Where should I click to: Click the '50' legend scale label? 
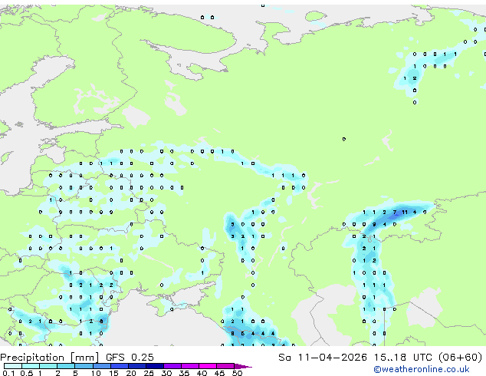237,373
